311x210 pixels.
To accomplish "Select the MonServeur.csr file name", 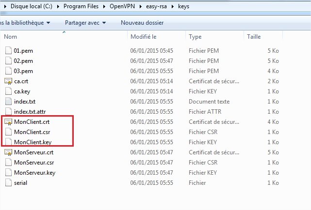I will coord(33,163).
